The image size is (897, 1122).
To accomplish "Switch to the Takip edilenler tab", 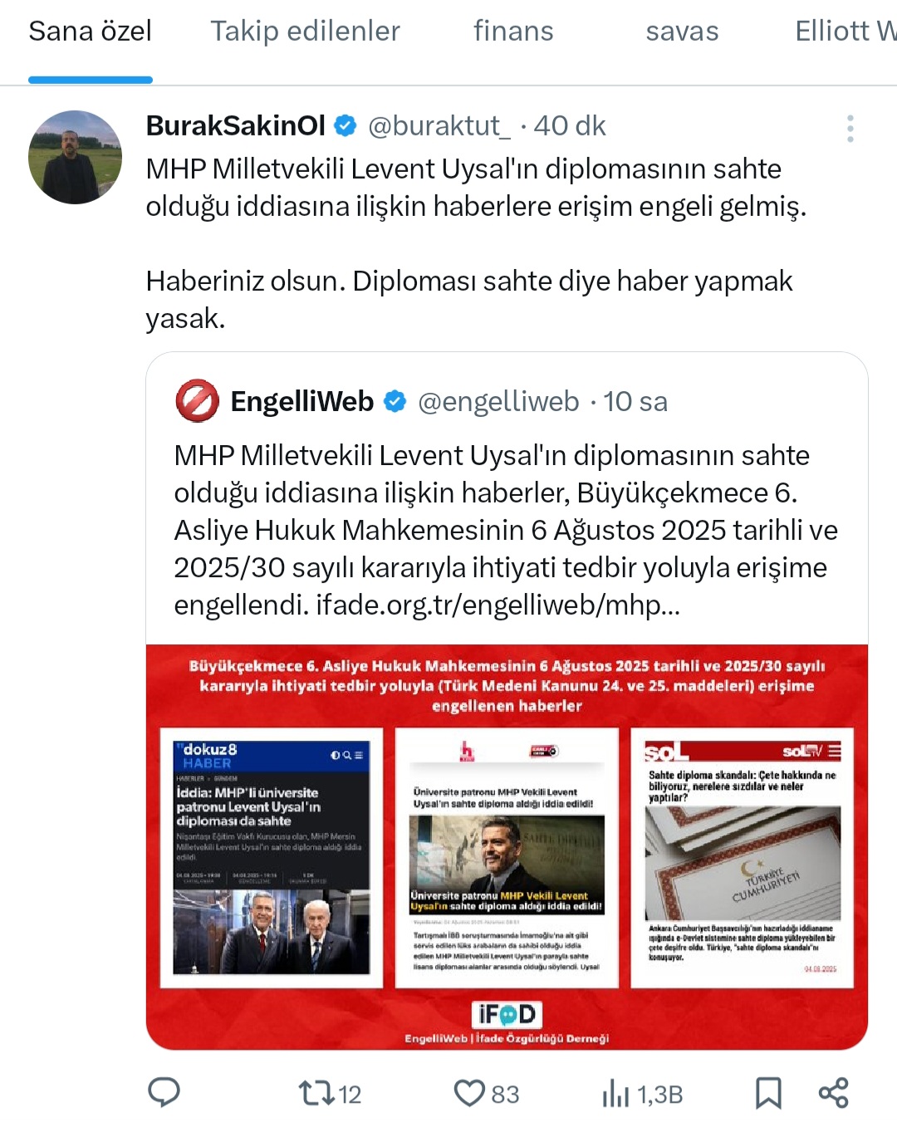I will pos(305,32).
